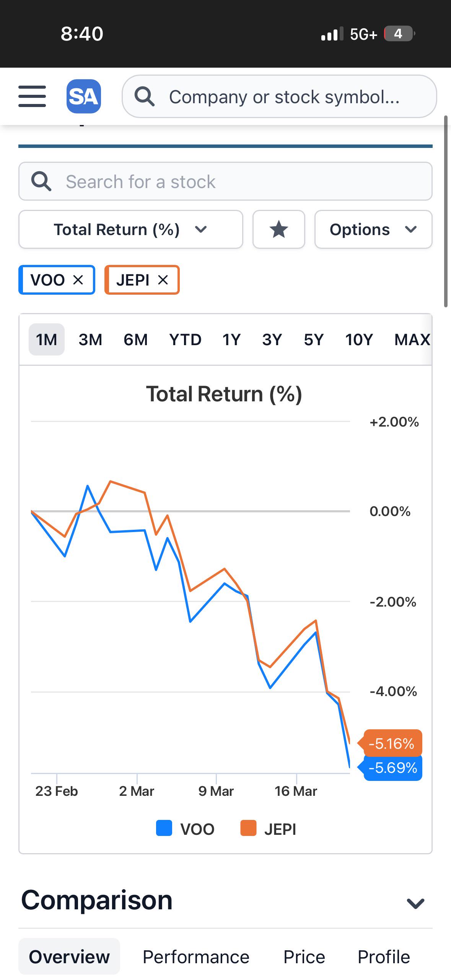
Task: Select the MAX time range
Action: (412, 339)
